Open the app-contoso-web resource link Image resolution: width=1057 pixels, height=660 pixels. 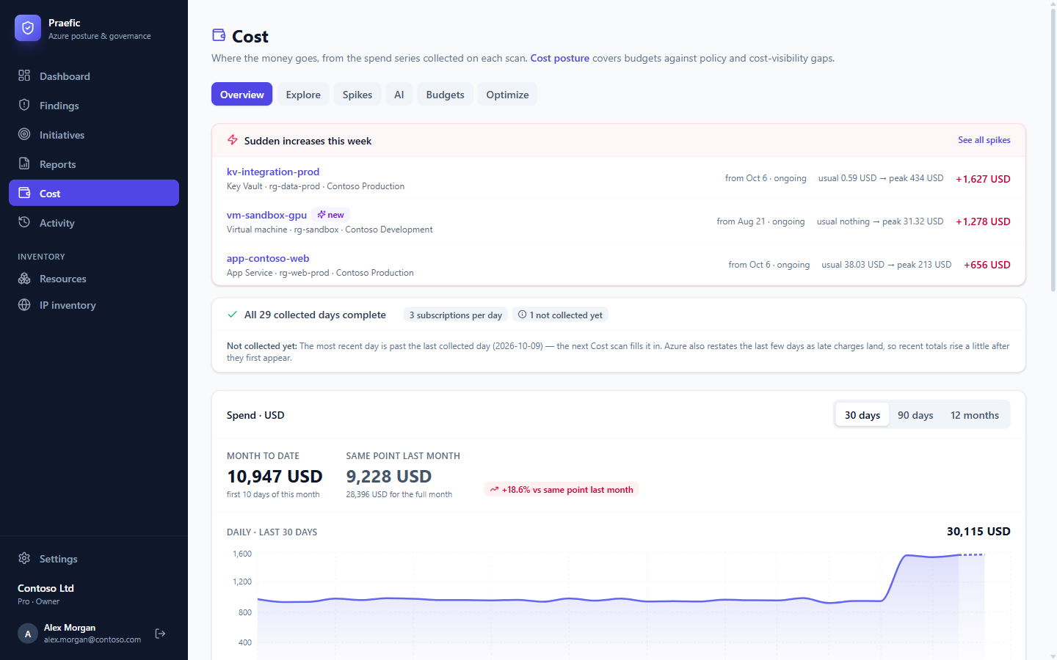point(268,258)
